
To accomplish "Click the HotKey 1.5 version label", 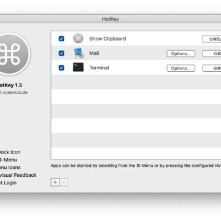I will pyautogui.click(x=10, y=85).
